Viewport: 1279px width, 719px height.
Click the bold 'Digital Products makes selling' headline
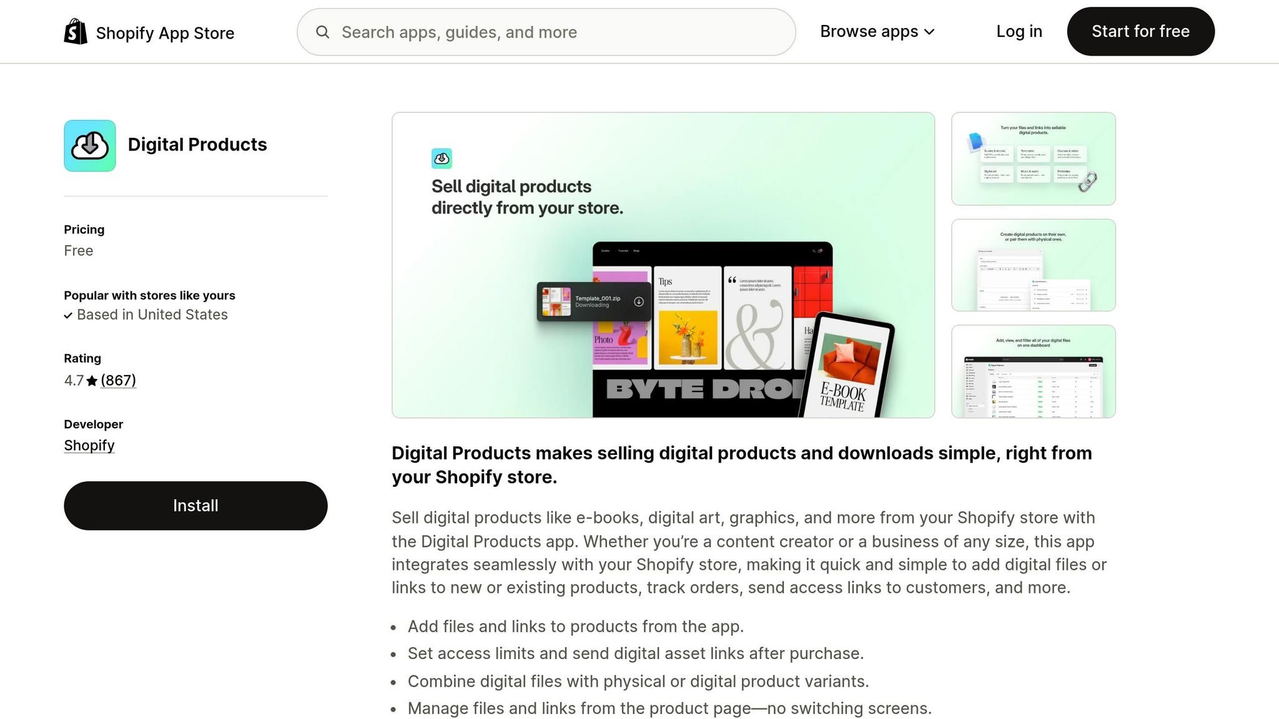coord(742,465)
